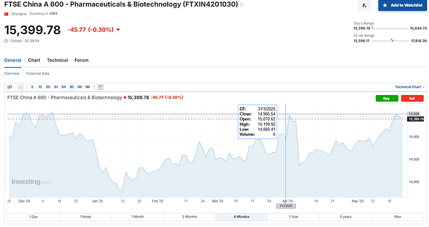Choose the 1M chart interval

[87, 87]
